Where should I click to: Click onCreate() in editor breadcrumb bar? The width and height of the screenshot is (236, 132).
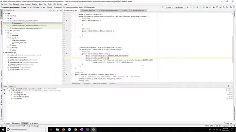[87, 83]
